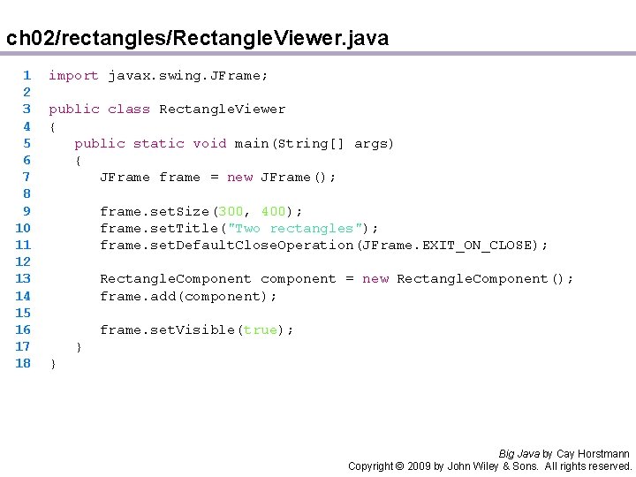The image size is (636, 477).
Task: Click line number 13
Action: (23, 278)
